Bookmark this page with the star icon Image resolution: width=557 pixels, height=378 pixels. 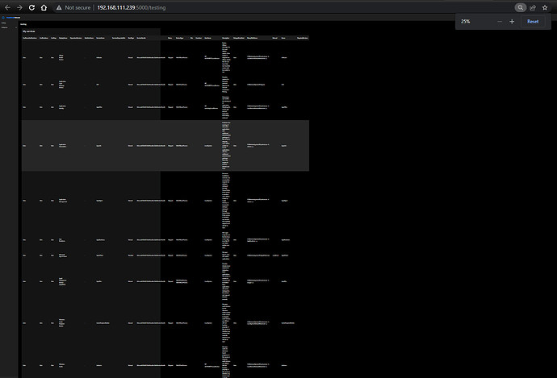pyautogui.click(x=545, y=7)
